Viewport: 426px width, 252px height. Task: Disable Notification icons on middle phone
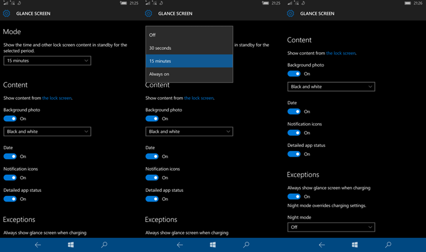pos(152,178)
